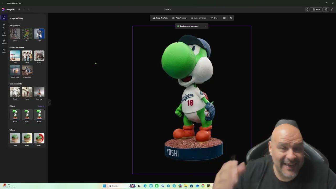Open Crop & rotate tool
The width and height of the screenshot is (336, 189).
click(x=160, y=18)
